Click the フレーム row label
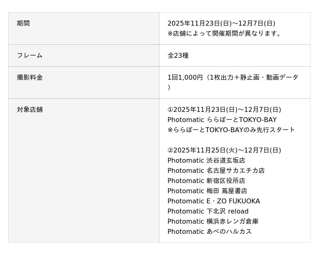 coord(29,56)
